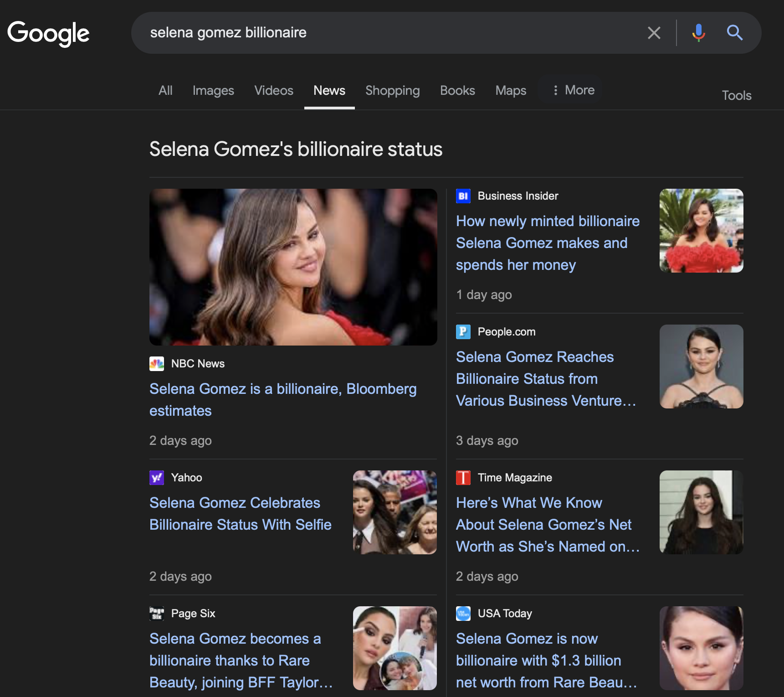Image resolution: width=784 pixels, height=697 pixels.
Task: Click '2 days ago' under Yahoo article
Action: click(x=180, y=576)
